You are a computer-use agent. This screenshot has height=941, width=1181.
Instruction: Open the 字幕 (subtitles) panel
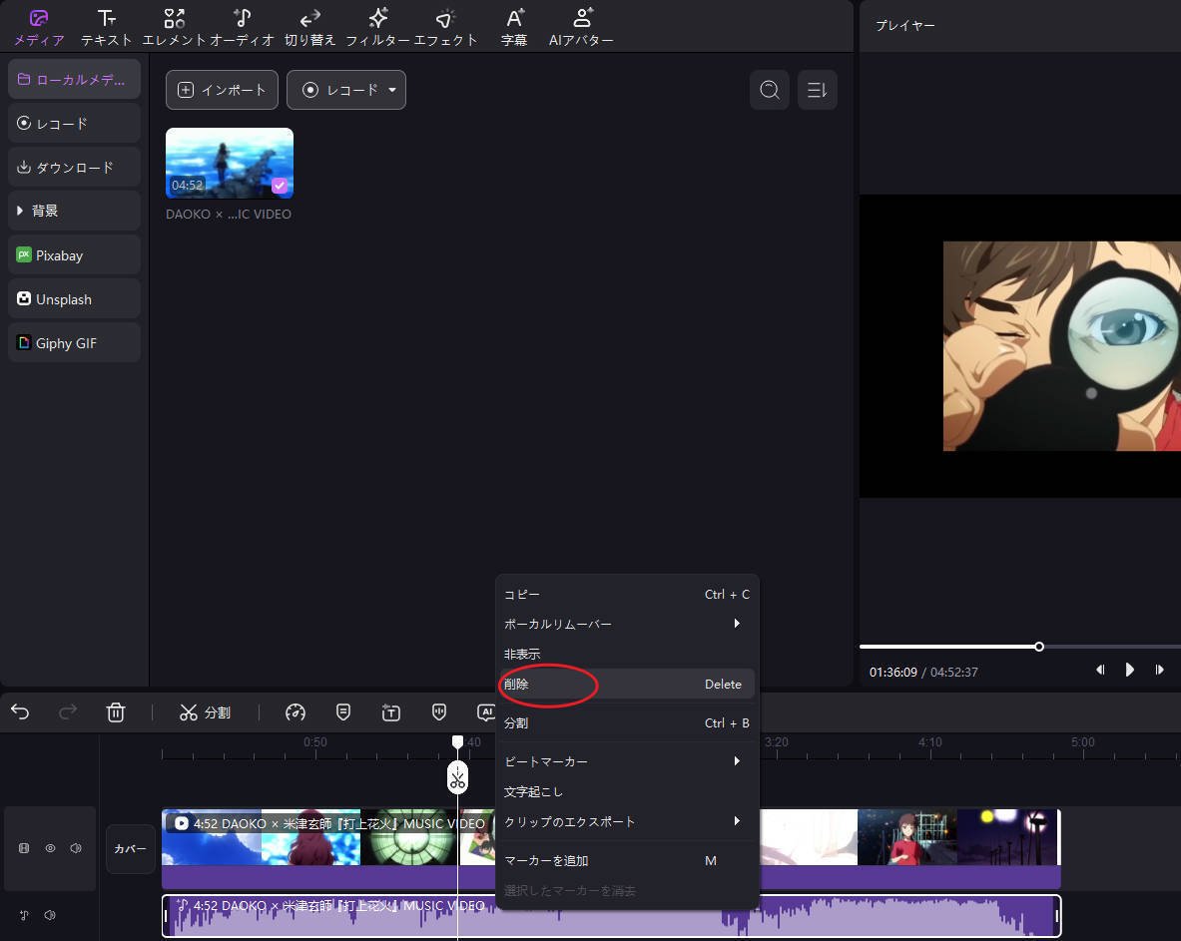coord(513,25)
